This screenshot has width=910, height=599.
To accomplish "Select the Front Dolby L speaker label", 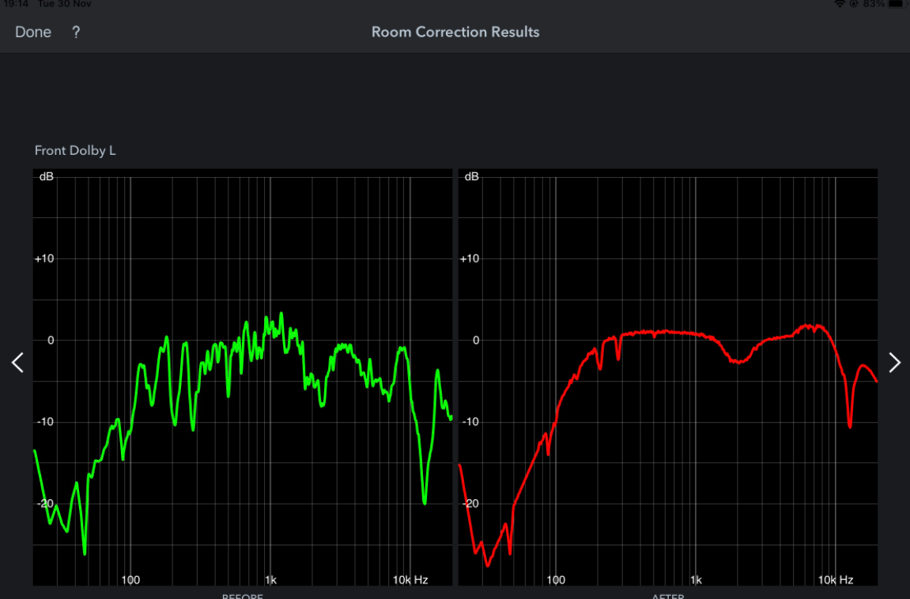I will [75, 150].
